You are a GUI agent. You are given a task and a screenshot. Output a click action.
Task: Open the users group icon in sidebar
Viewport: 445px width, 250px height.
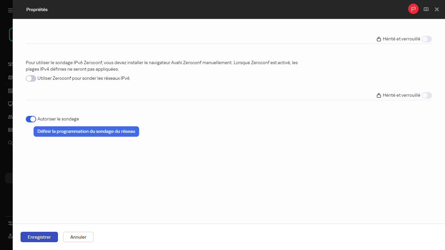pos(10,117)
